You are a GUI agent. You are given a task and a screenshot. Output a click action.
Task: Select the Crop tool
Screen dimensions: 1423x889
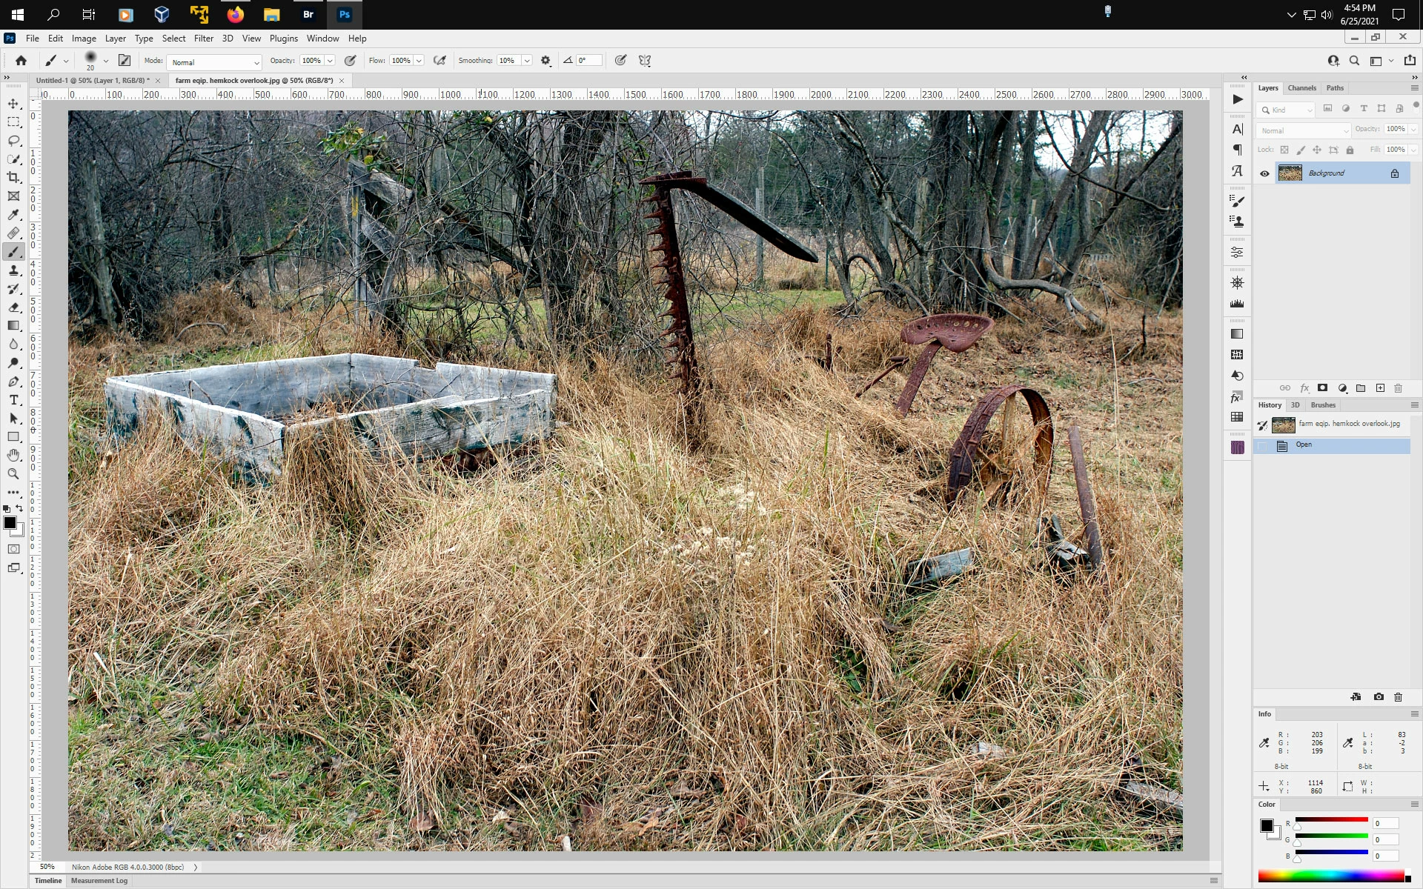[x=13, y=178]
